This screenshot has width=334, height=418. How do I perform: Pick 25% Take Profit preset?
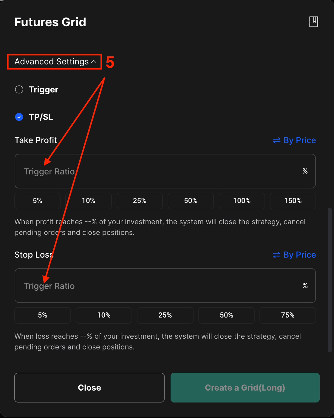(x=140, y=201)
